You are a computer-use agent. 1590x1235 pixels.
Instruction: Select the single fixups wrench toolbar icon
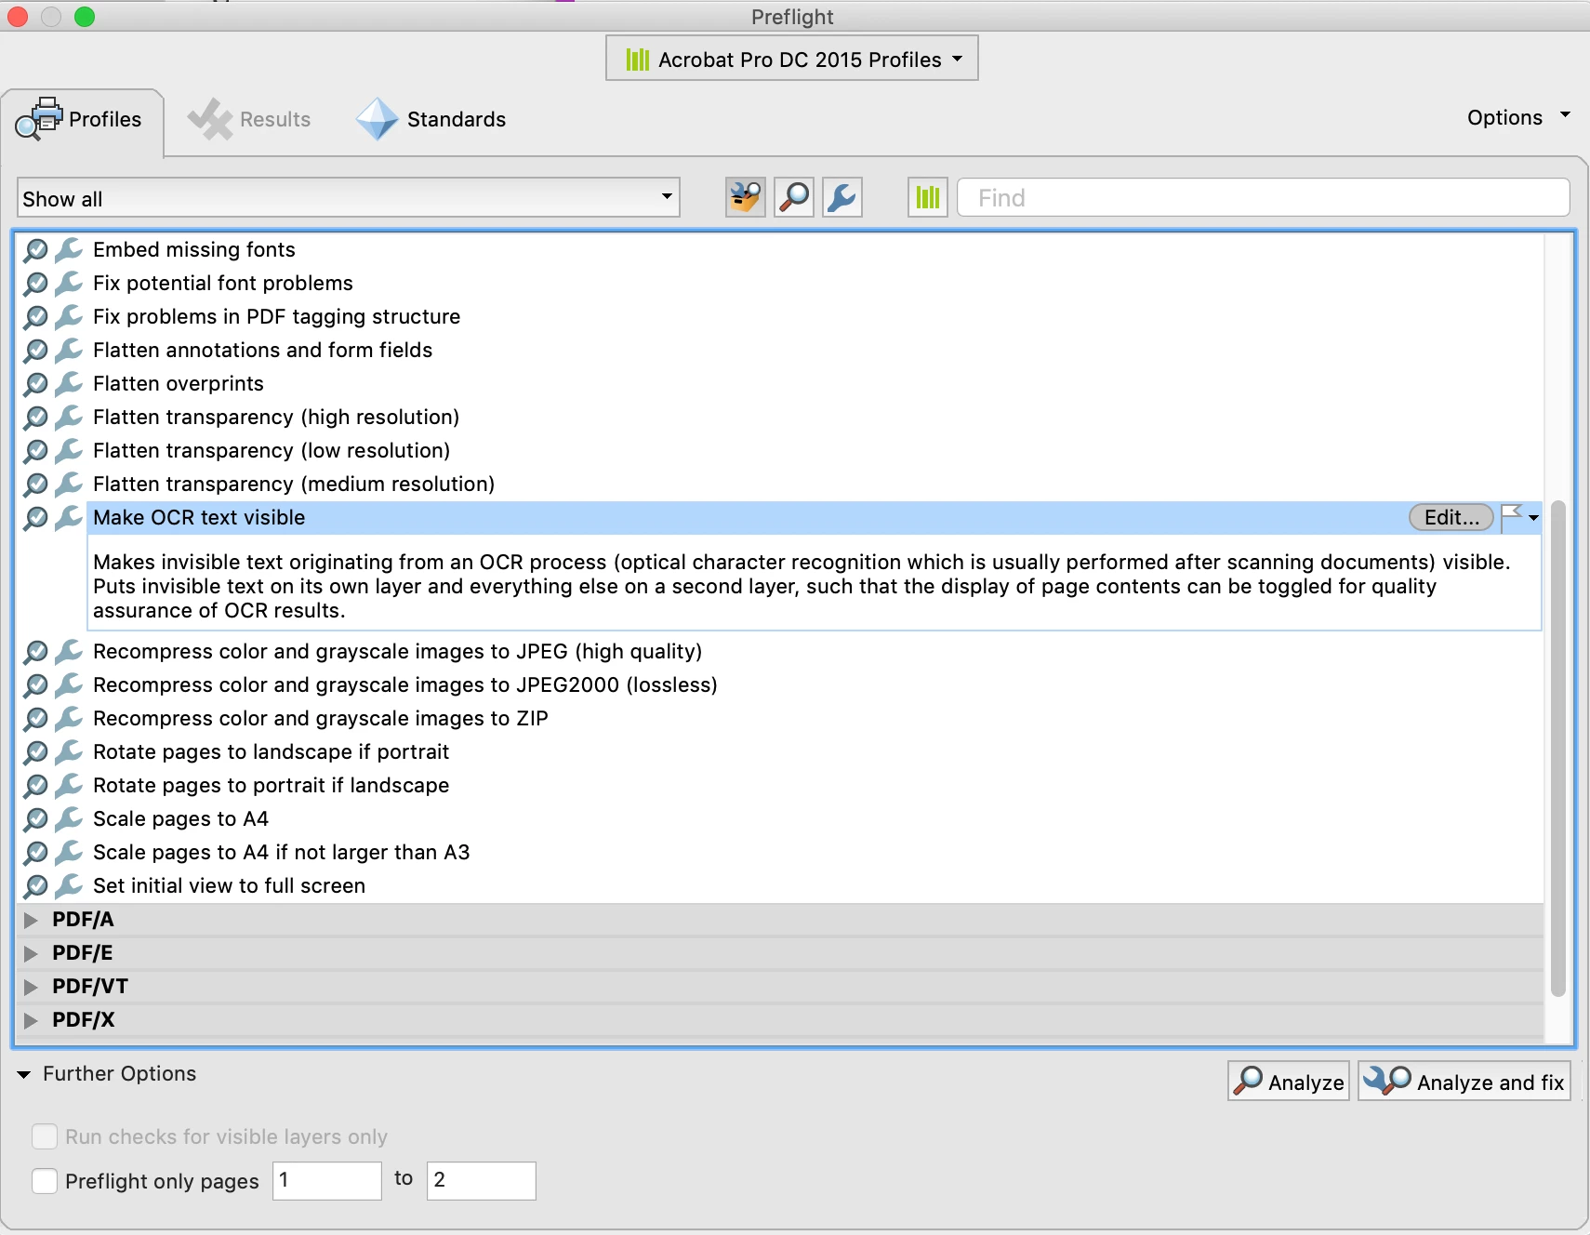(x=842, y=197)
